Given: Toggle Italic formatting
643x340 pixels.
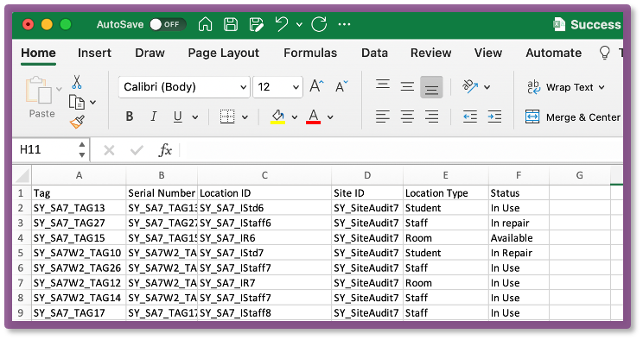Looking at the screenshot, I should tap(154, 116).
